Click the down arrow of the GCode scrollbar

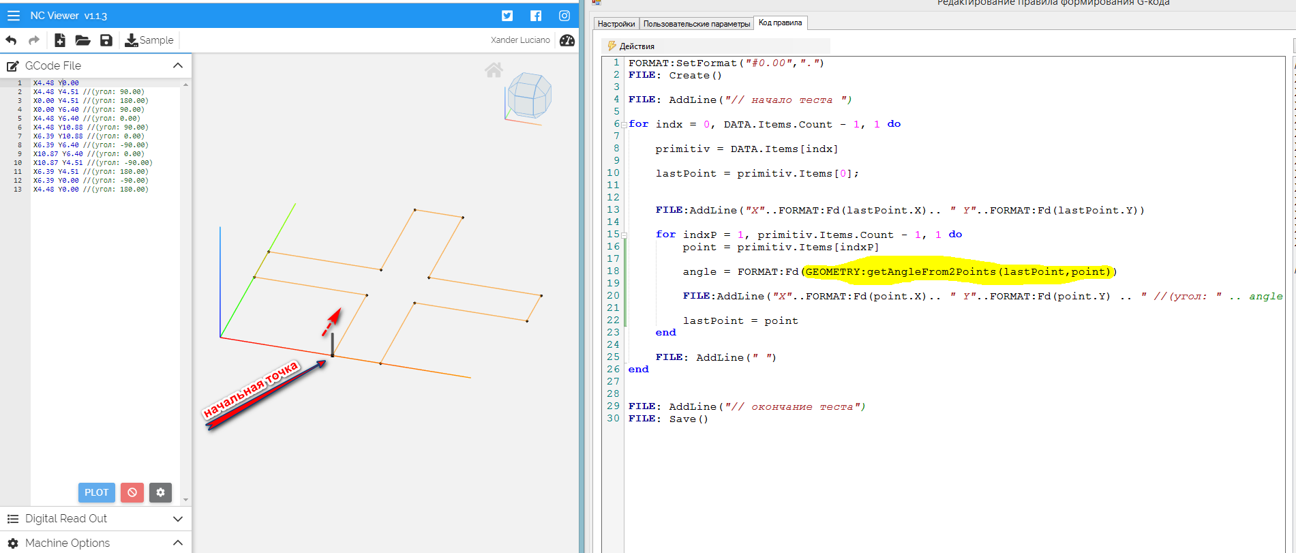pos(185,500)
